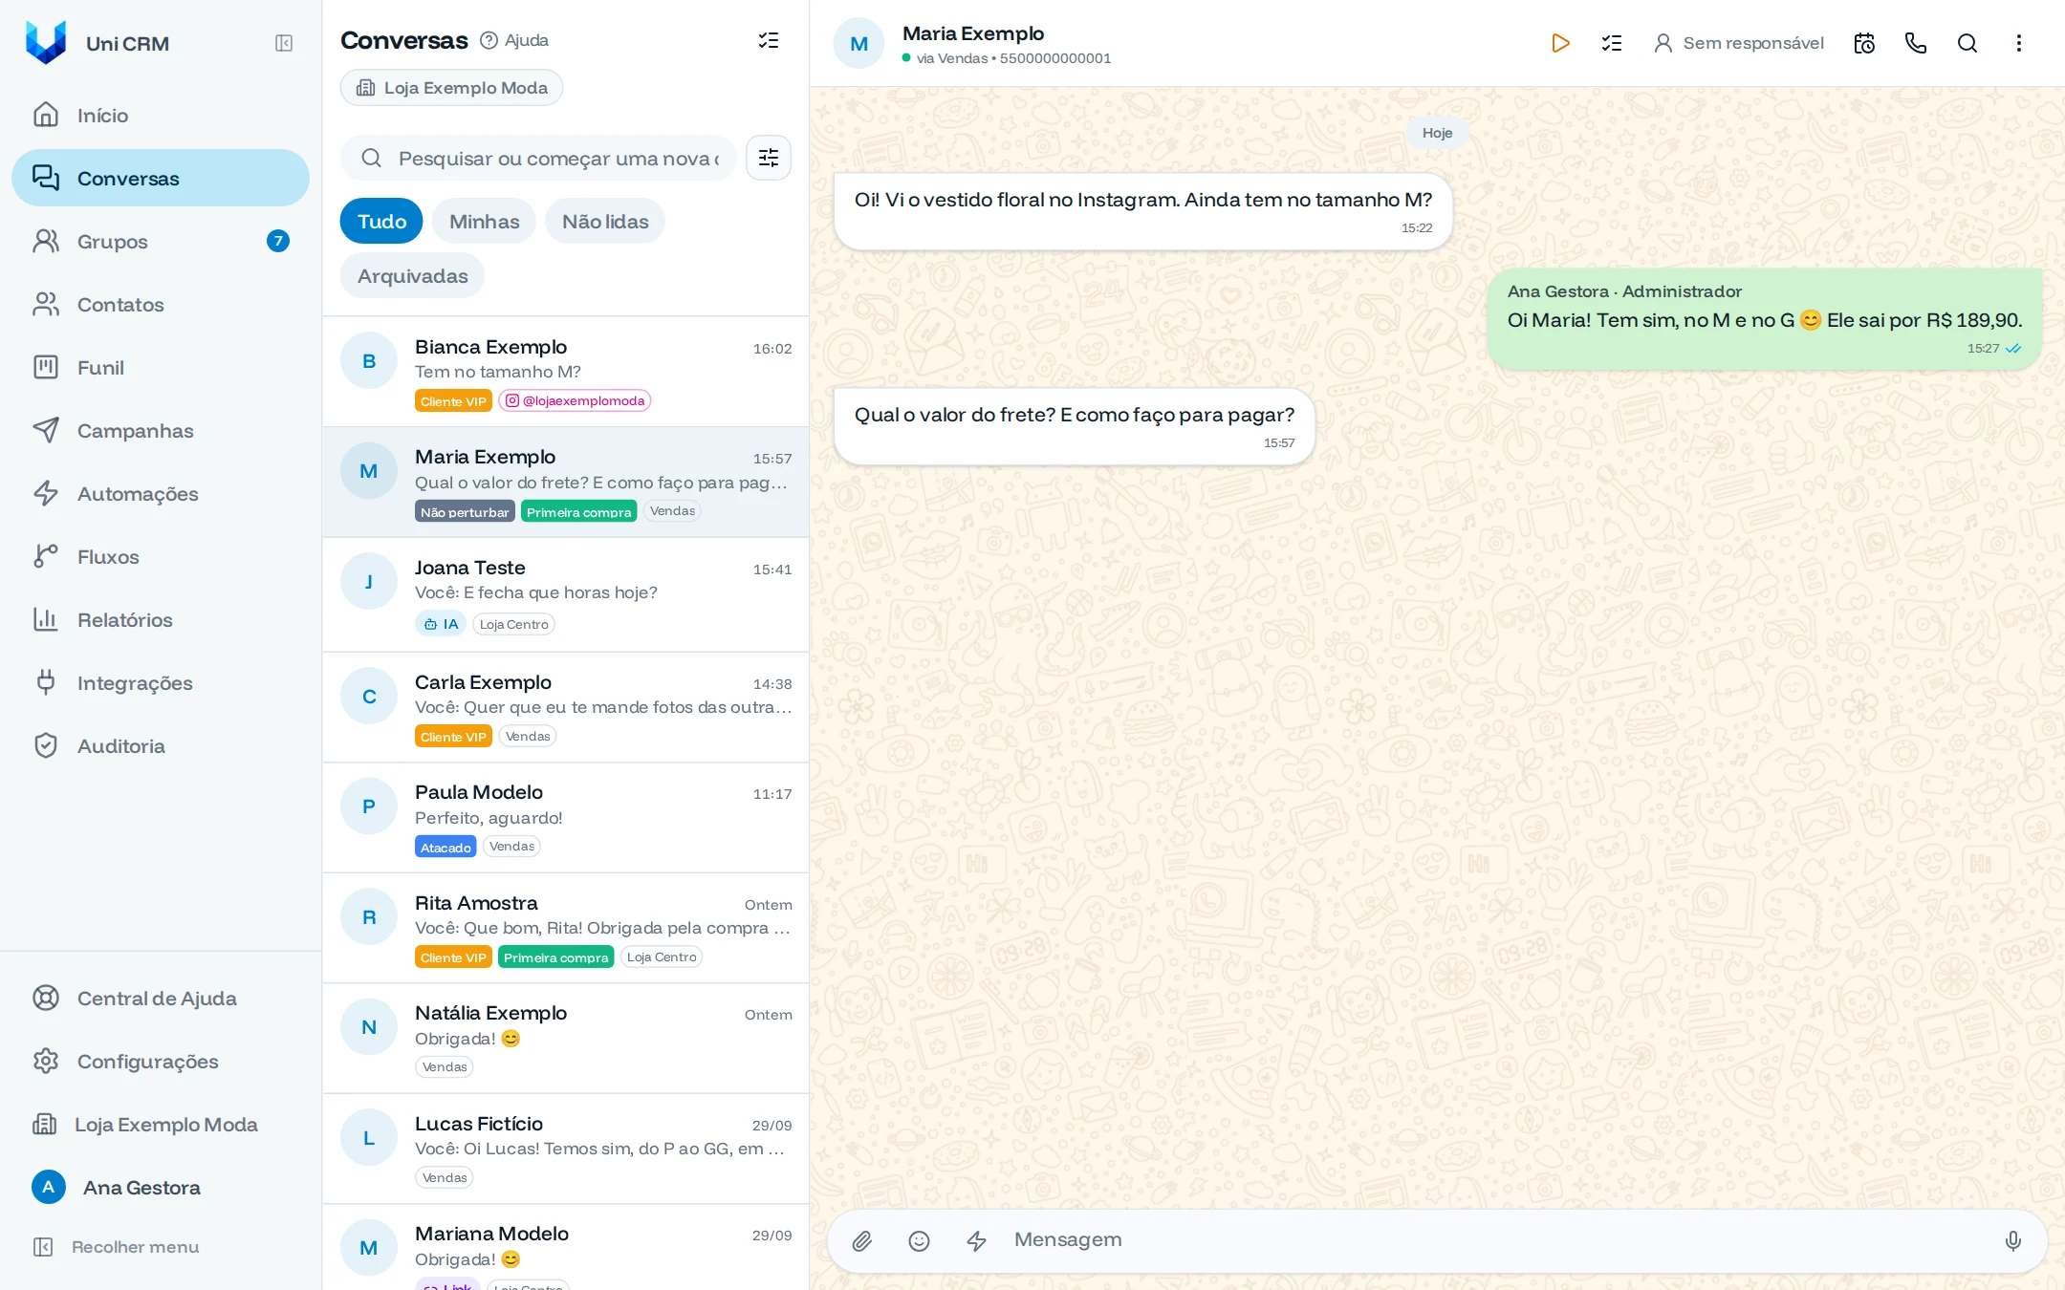Open Central de Ajuda

click(161, 998)
